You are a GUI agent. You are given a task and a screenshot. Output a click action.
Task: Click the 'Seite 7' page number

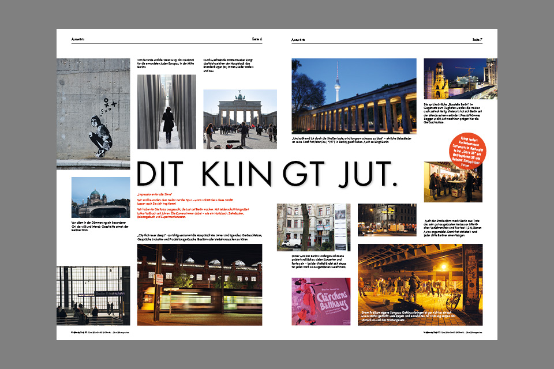click(477, 39)
